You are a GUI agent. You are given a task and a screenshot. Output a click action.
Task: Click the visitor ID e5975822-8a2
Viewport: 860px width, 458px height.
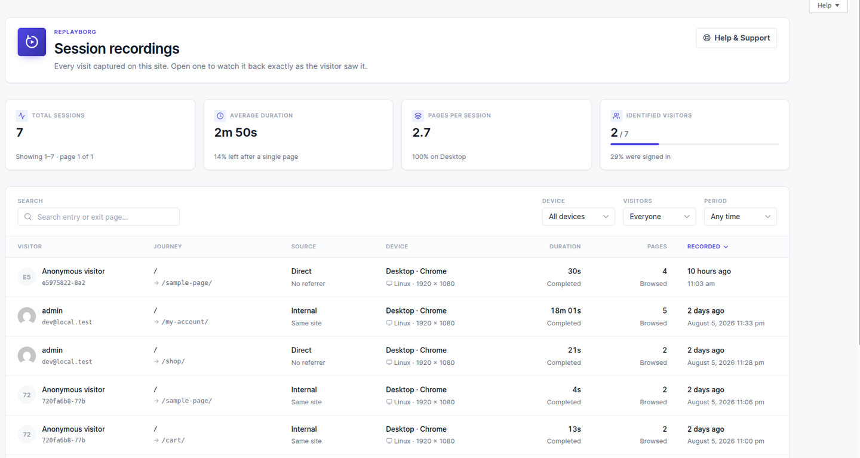click(x=63, y=283)
